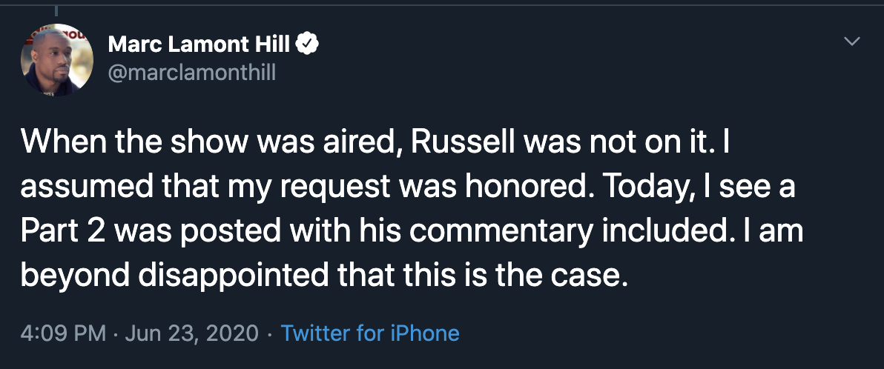Image resolution: width=884 pixels, height=369 pixels.
Task: Open the @marclamonthill handle link
Action: (192, 73)
